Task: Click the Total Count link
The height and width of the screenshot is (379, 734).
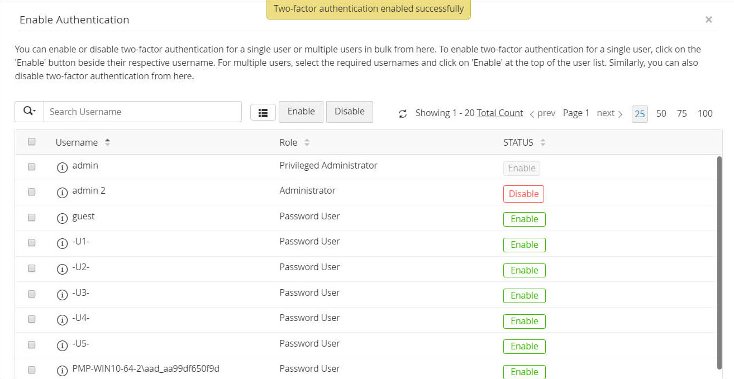Action: coord(500,113)
